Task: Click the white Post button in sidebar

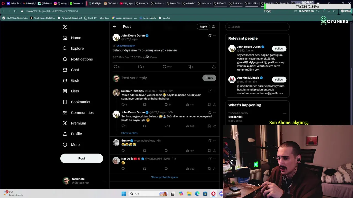Action: pos(82,158)
